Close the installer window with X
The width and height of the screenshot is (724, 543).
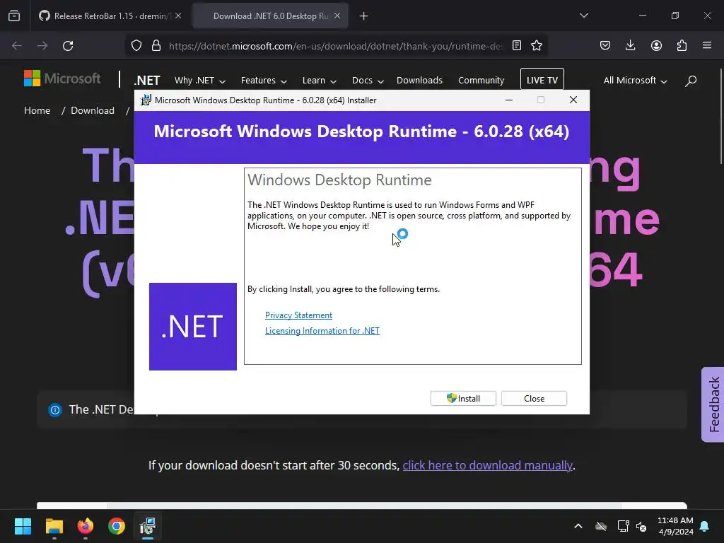tap(573, 100)
